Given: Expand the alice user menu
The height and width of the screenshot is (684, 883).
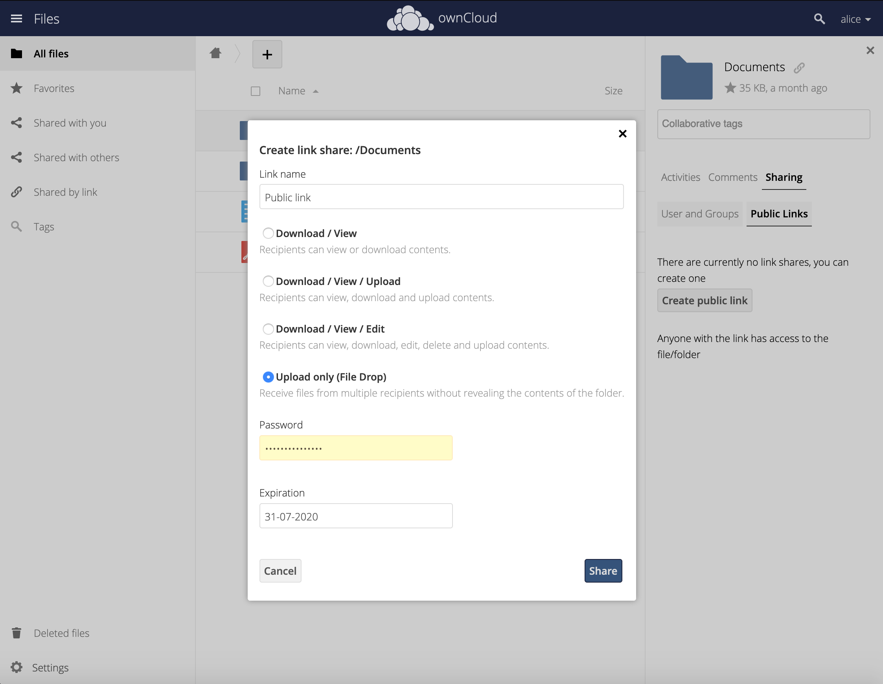Looking at the screenshot, I should 855,19.
